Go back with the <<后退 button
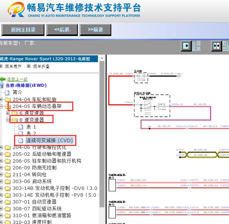 pos(62,30)
